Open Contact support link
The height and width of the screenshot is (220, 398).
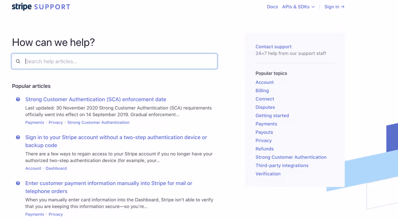coord(273,47)
